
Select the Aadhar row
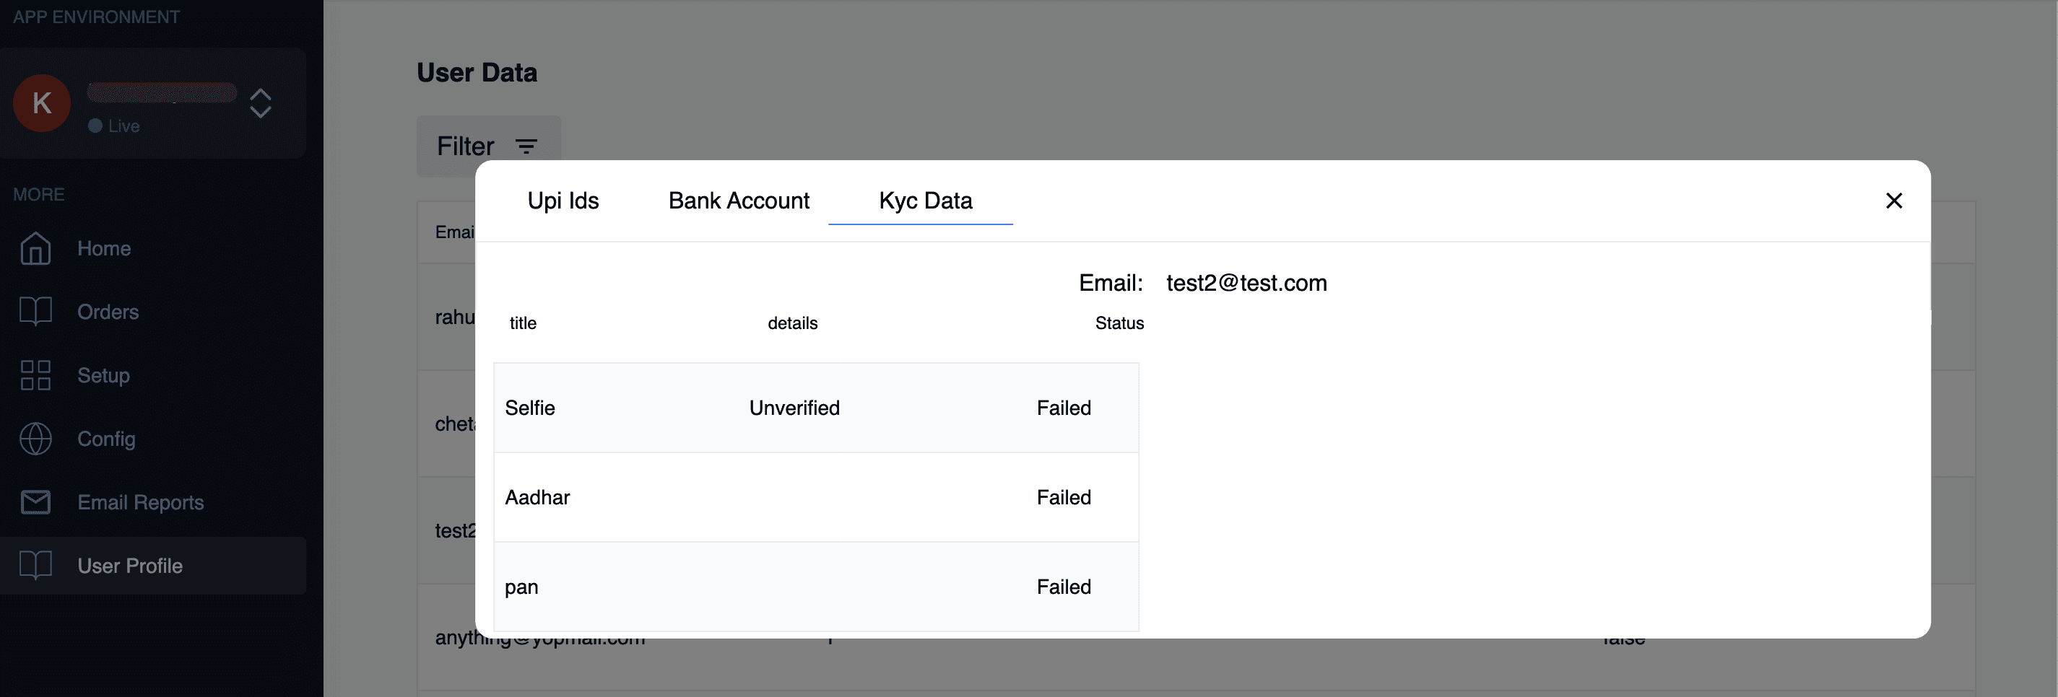point(815,497)
